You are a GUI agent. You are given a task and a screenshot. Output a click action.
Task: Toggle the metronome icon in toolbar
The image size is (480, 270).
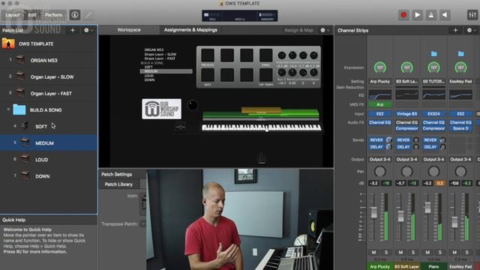(431, 15)
